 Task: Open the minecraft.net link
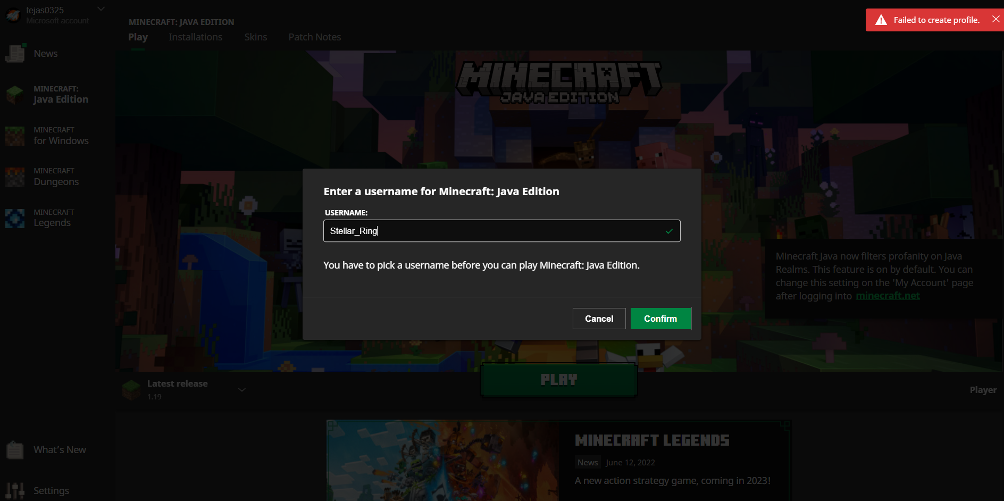[x=888, y=296]
